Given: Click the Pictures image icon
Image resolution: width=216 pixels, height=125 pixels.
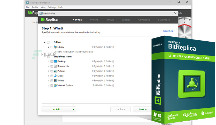Looking at the screenshot, I should pos(55,71).
